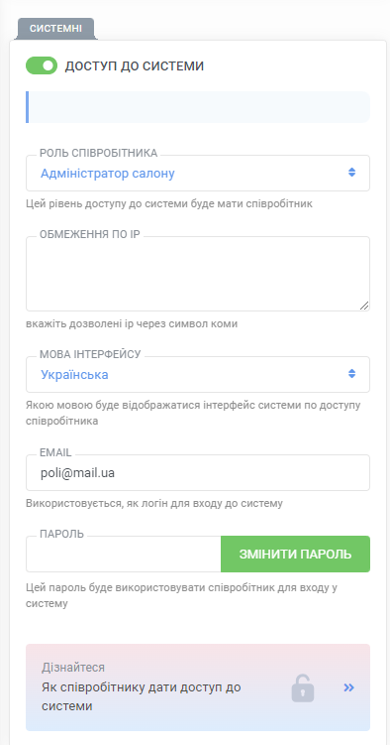
Task: Click the double chevron arrow icon
Action: point(349,687)
